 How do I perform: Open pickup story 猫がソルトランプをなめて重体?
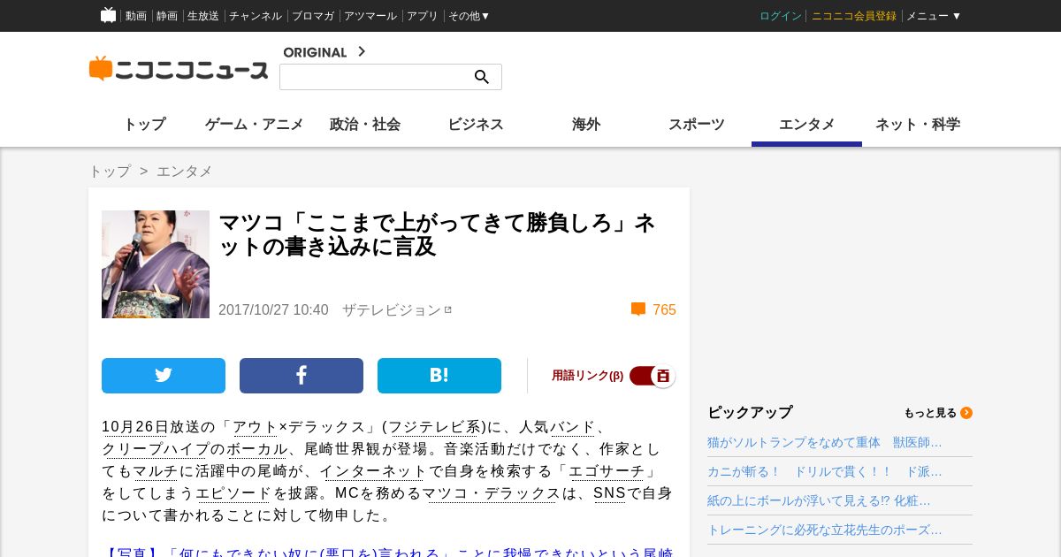tap(825, 442)
